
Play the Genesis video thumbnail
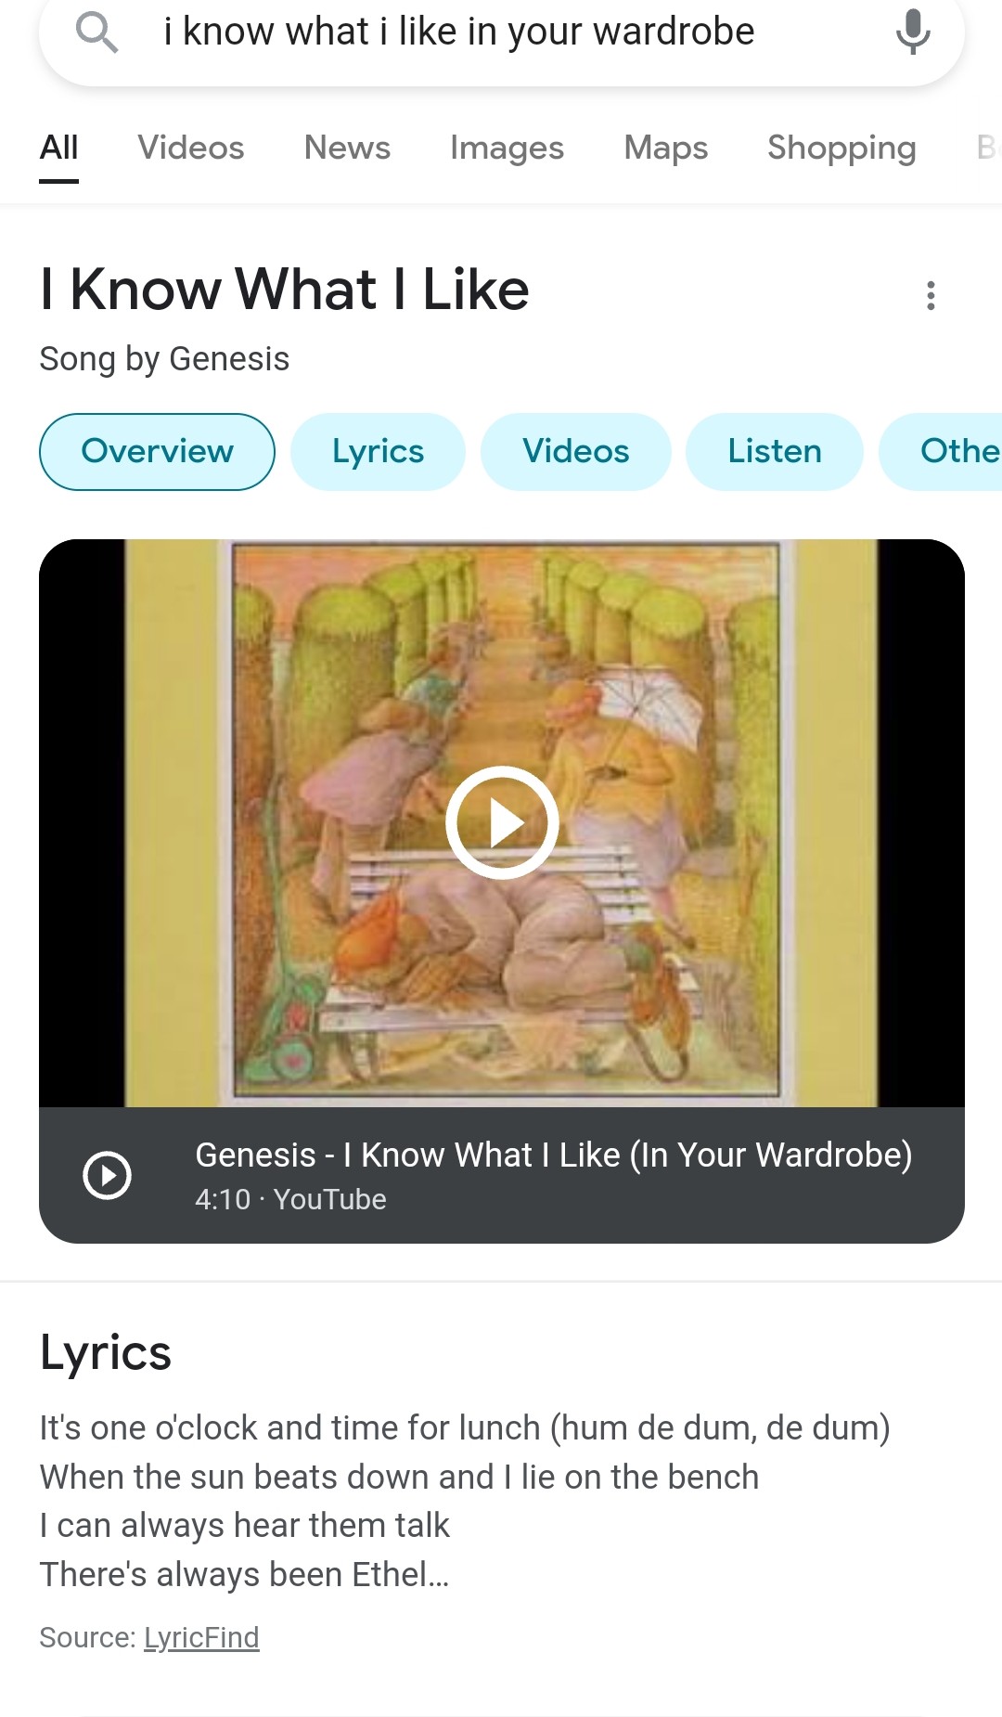[502, 822]
